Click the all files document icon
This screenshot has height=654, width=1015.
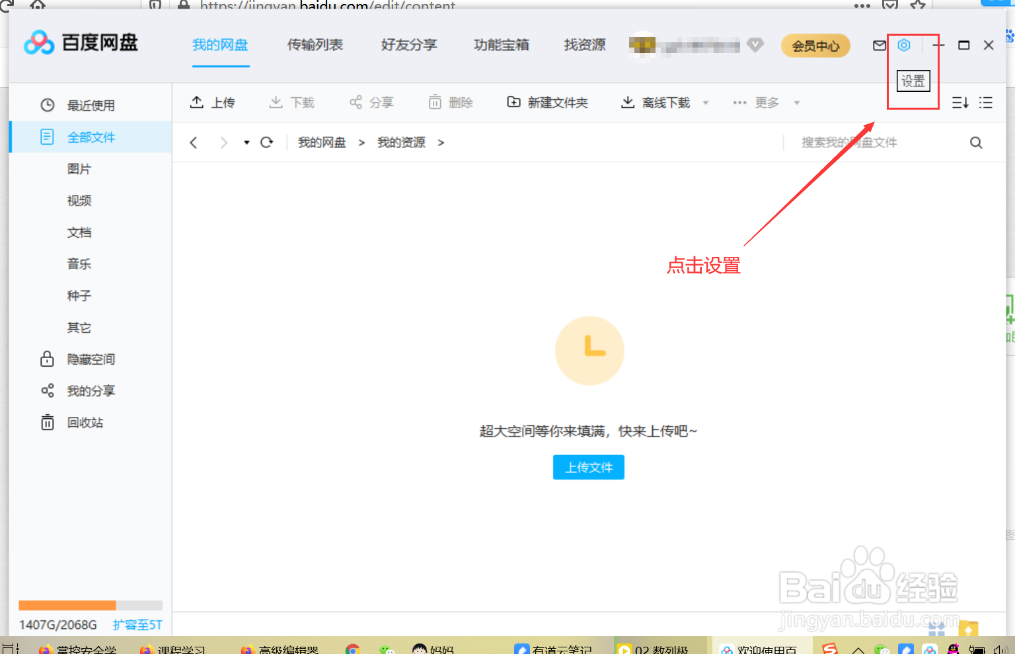click(x=47, y=137)
